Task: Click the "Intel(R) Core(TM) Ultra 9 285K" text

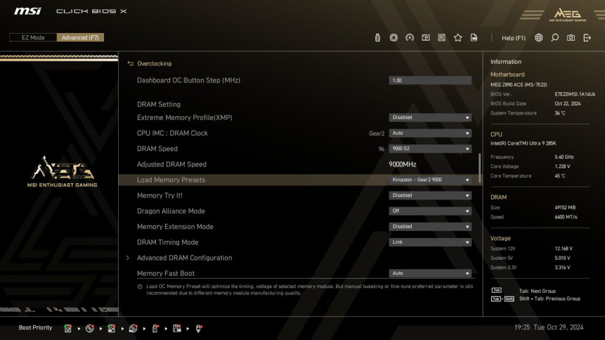Action: (523, 143)
